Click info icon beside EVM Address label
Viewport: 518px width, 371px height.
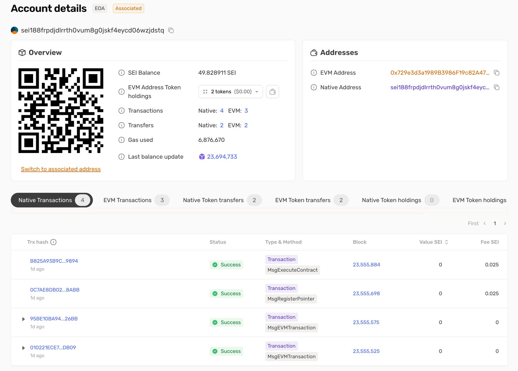314,73
